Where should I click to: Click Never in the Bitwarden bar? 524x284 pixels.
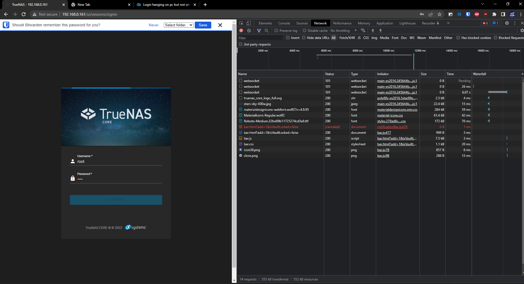click(x=154, y=25)
